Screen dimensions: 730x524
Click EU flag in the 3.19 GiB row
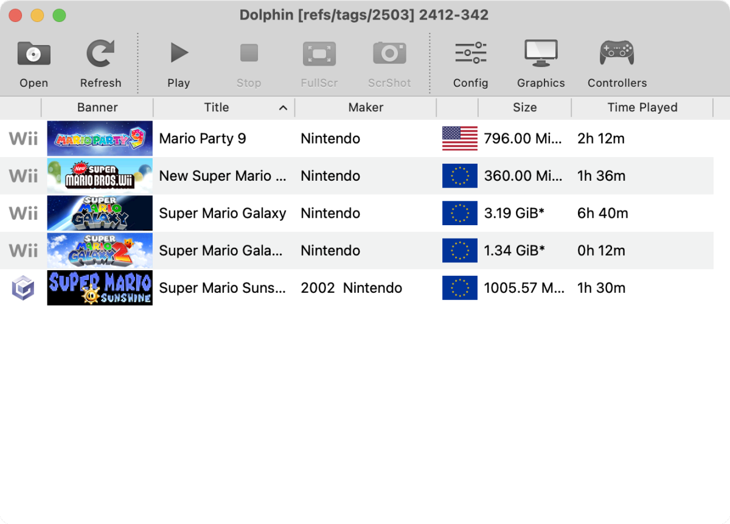tap(460, 214)
